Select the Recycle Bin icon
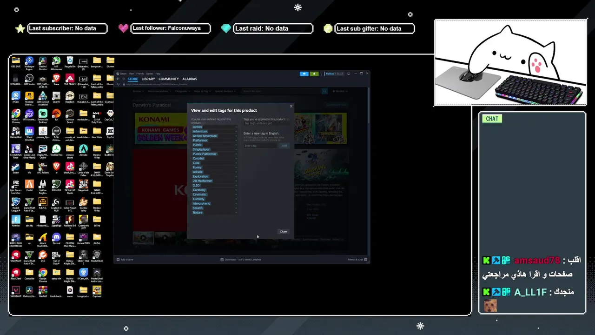595x335 pixels. coord(70,63)
